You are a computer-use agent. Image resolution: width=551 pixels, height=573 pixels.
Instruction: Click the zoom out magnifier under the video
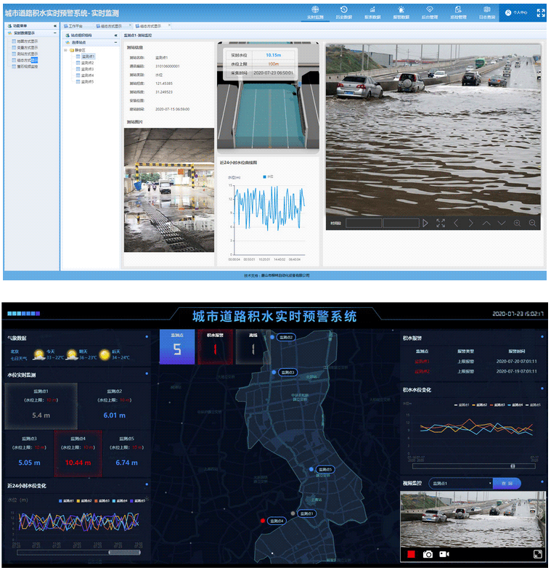pos(533,223)
